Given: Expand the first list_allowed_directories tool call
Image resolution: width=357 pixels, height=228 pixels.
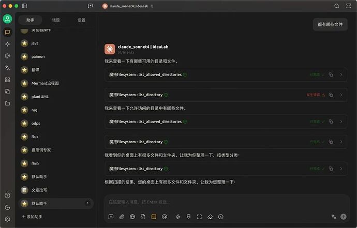Looking at the screenshot, I should (341, 74).
